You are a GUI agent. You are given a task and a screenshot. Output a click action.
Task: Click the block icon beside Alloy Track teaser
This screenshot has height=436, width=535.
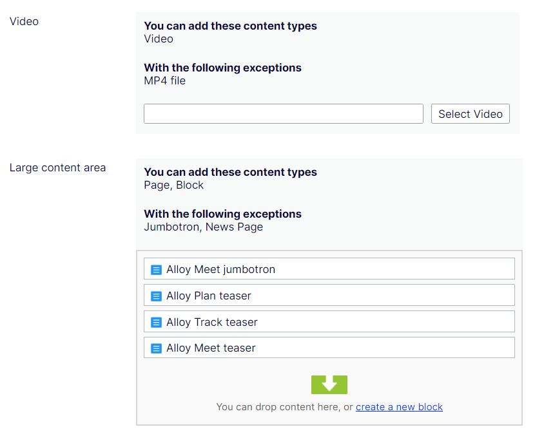[x=156, y=322]
